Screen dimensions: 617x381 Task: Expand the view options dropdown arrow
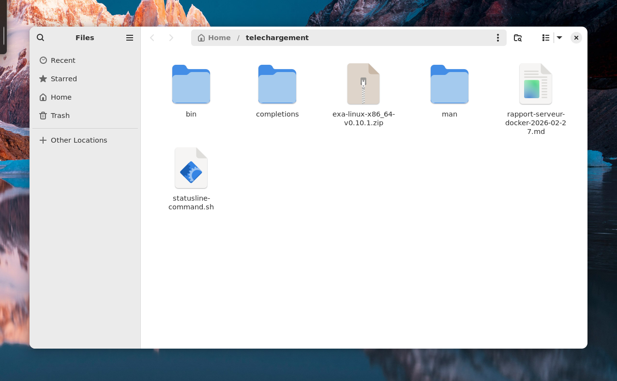(x=559, y=38)
